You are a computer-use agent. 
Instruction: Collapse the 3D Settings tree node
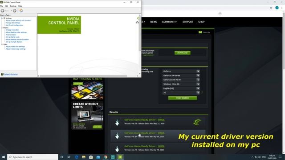pos(2,18)
